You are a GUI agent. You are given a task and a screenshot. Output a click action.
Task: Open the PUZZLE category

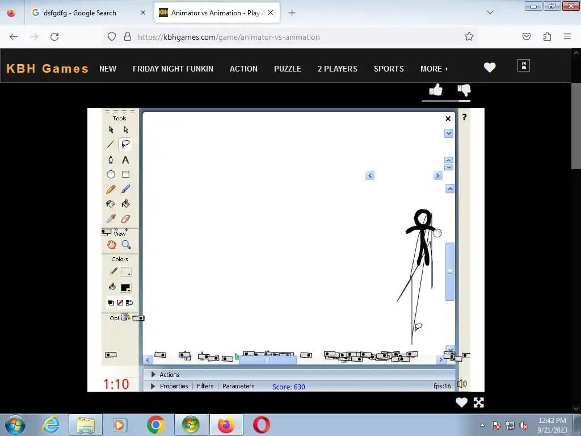tap(288, 69)
